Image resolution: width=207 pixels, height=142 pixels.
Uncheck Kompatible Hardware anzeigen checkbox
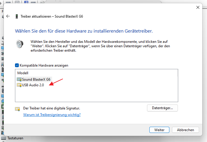tap(17, 65)
